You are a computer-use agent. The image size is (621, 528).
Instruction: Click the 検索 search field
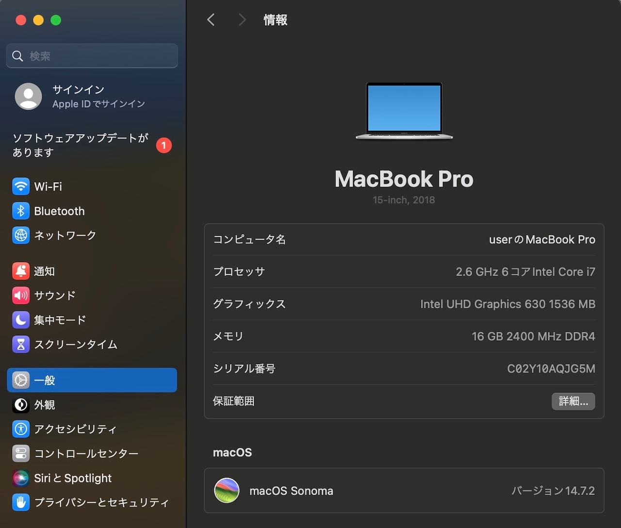point(92,56)
